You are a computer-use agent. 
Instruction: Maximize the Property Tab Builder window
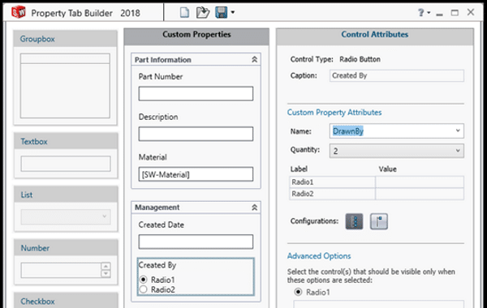pos(455,13)
